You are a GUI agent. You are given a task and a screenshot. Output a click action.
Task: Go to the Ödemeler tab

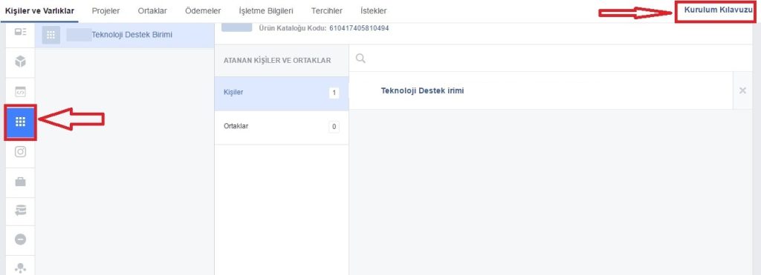coord(203,10)
